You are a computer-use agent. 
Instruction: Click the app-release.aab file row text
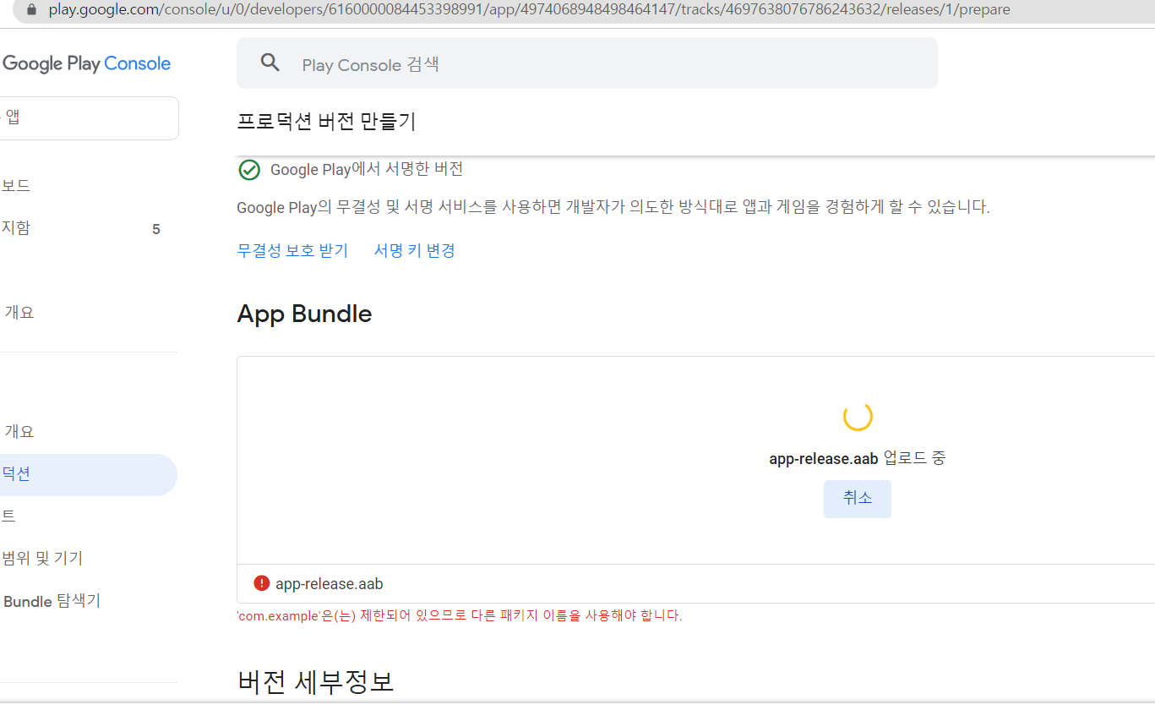330,584
